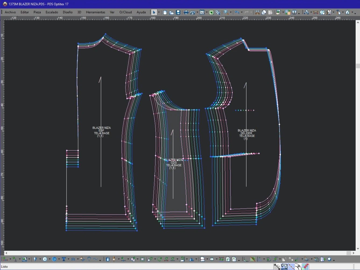Viewport: 360px width, 270px height.
Task: Toggle the sewing machine status bar icon
Action: 284,267
